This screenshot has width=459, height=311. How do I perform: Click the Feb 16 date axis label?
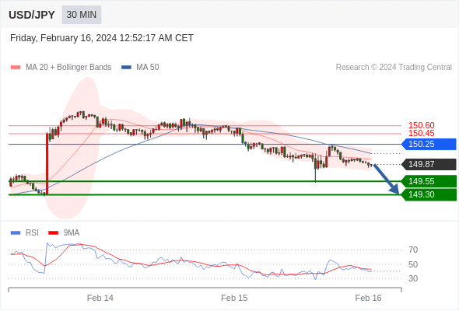click(x=368, y=298)
